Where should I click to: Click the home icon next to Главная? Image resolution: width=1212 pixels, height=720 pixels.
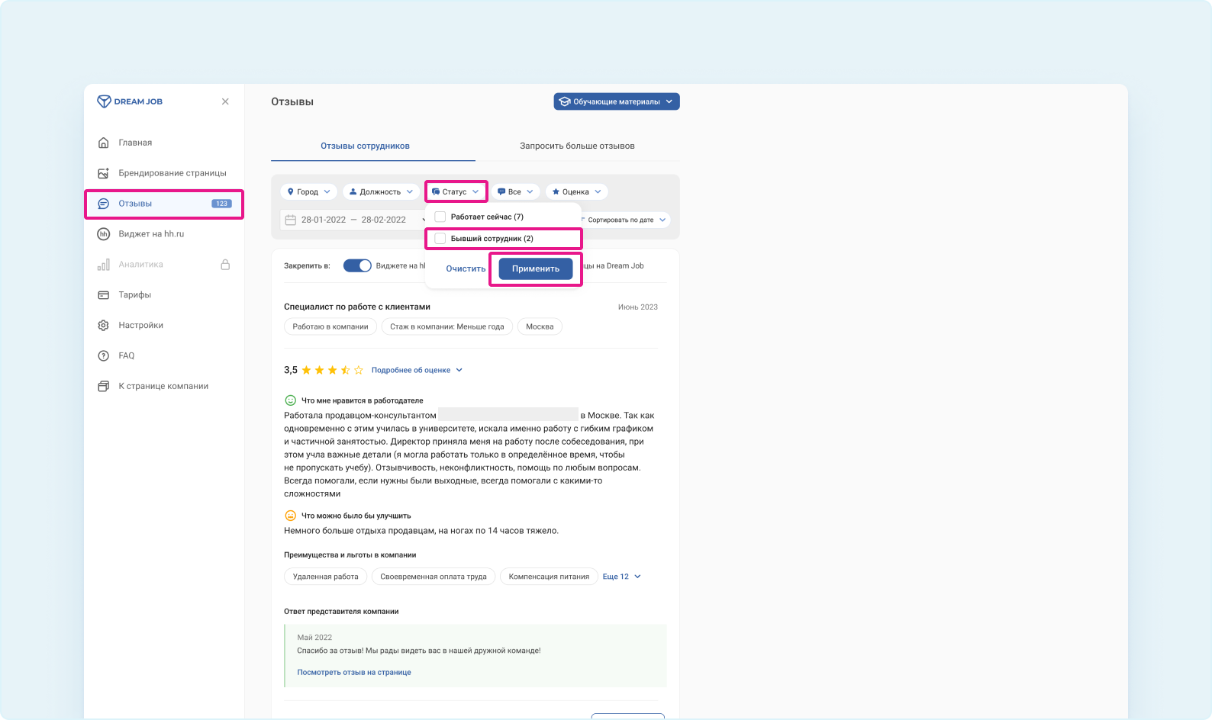104,143
